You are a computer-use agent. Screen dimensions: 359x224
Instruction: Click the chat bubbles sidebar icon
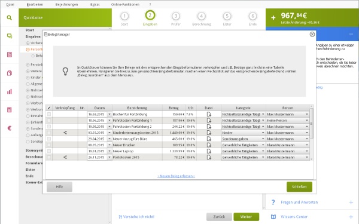click(x=10, y=36)
